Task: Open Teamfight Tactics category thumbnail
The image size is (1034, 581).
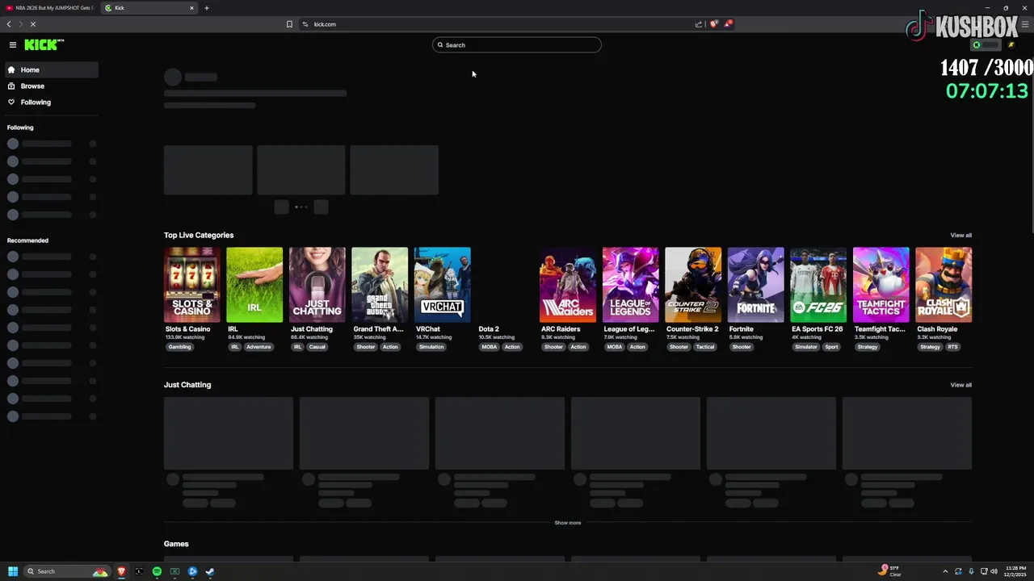Action: 881,285
